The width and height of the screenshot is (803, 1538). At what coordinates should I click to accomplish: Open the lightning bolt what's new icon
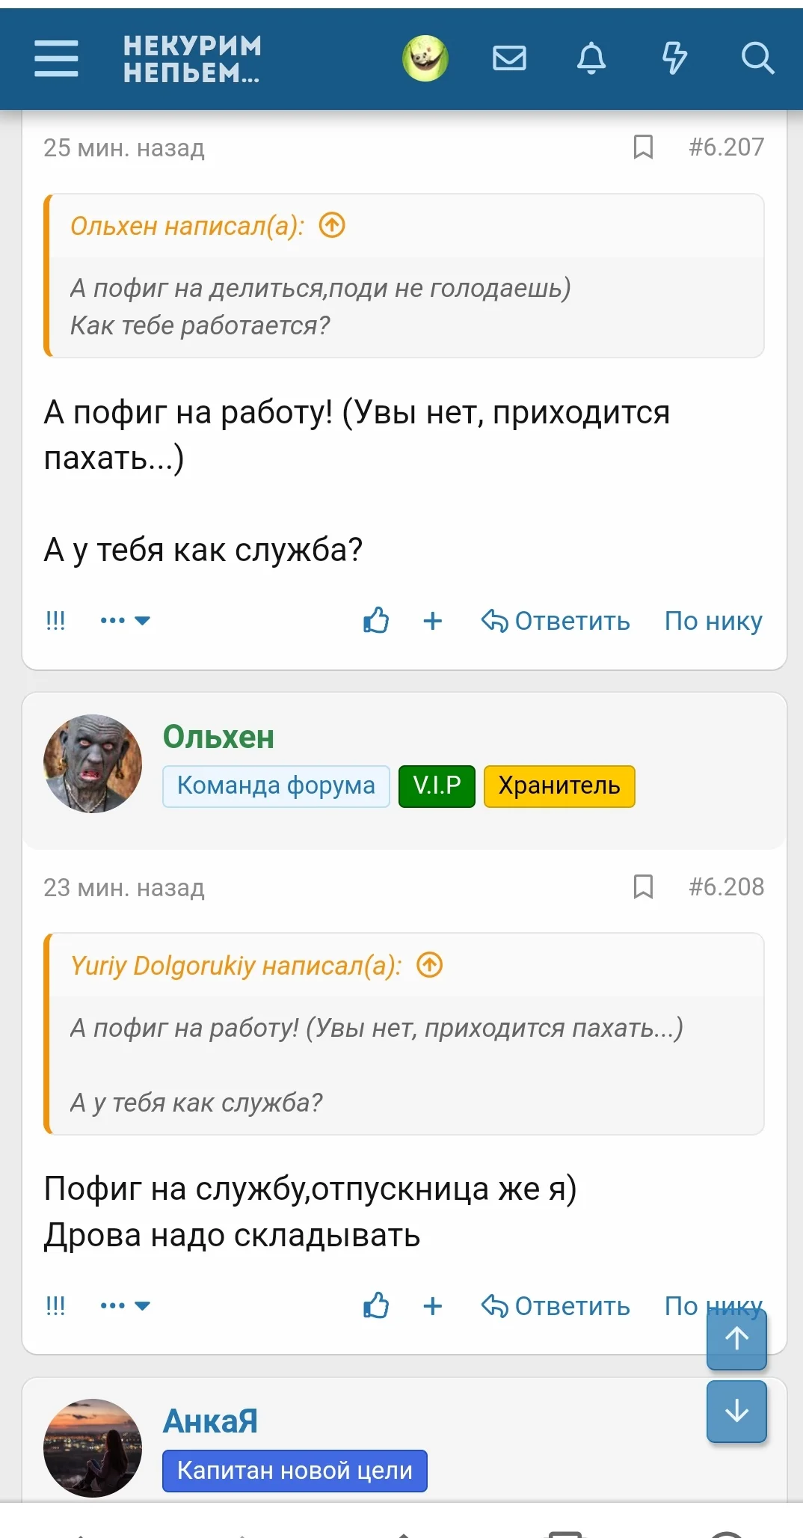tap(674, 58)
